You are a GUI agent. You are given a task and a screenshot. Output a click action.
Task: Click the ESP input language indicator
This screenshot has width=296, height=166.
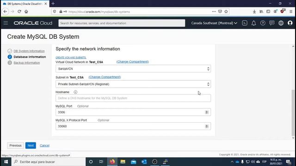coord(264,162)
